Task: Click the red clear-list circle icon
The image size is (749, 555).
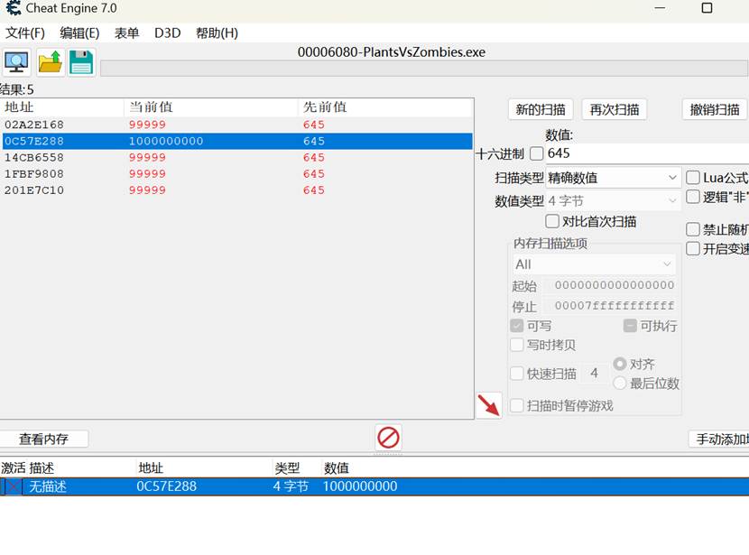Action: pos(388,438)
